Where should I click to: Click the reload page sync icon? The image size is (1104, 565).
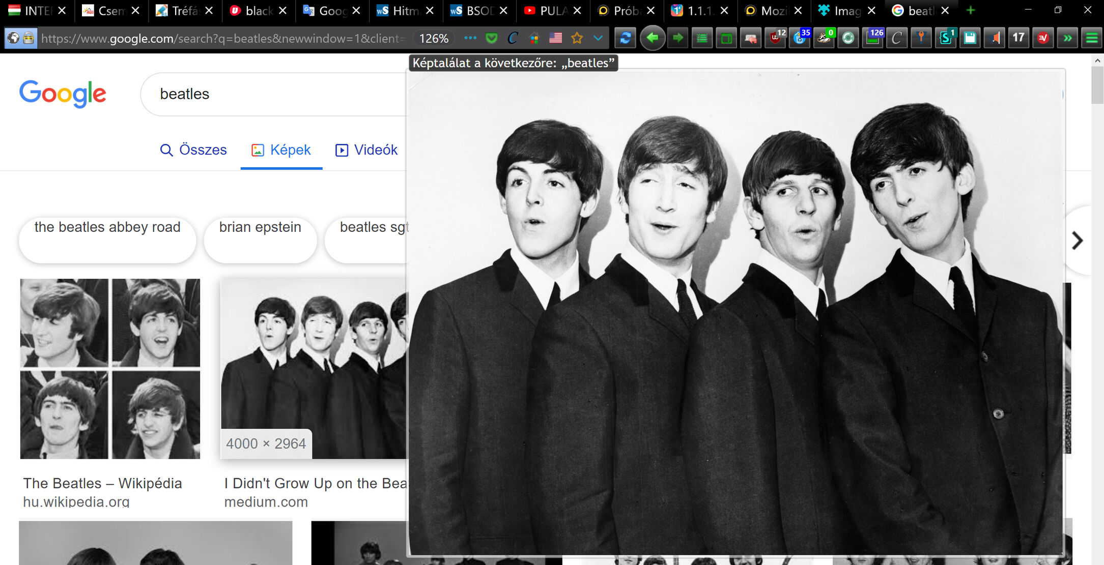pos(626,38)
